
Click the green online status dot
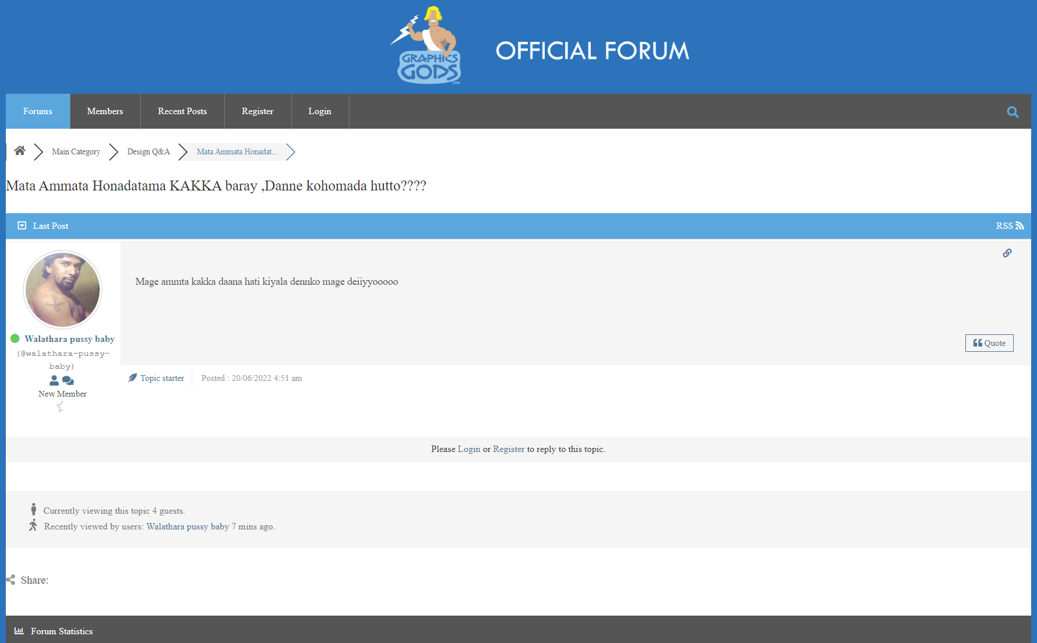(15, 338)
